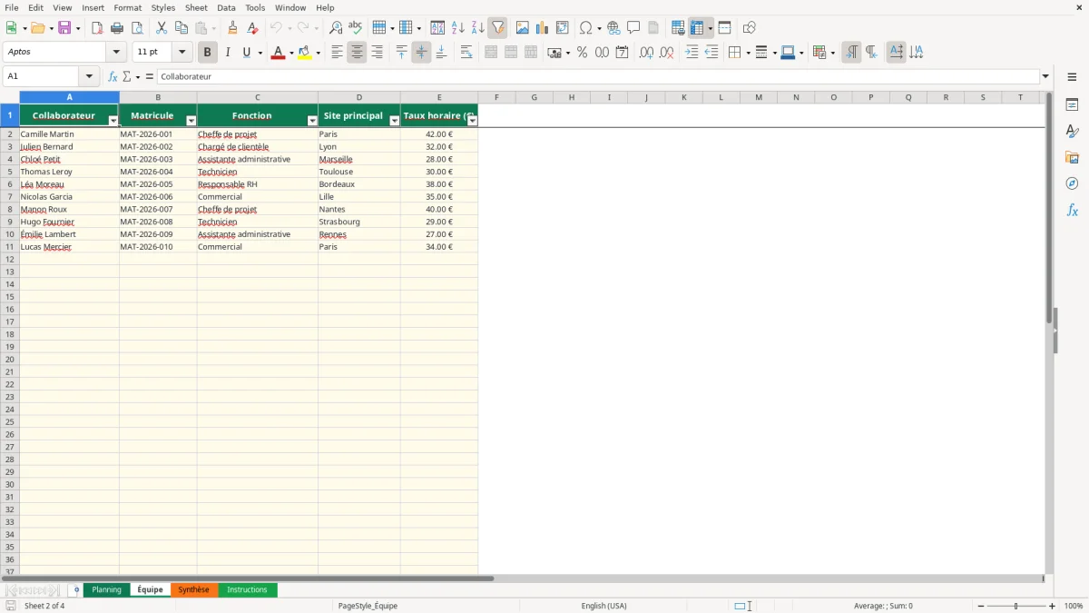This screenshot has width=1089, height=613.
Task: Insert a comment
Action: (633, 28)
